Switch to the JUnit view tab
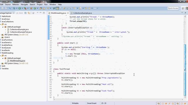The image size is (188, 105). (x=20, y=13)
